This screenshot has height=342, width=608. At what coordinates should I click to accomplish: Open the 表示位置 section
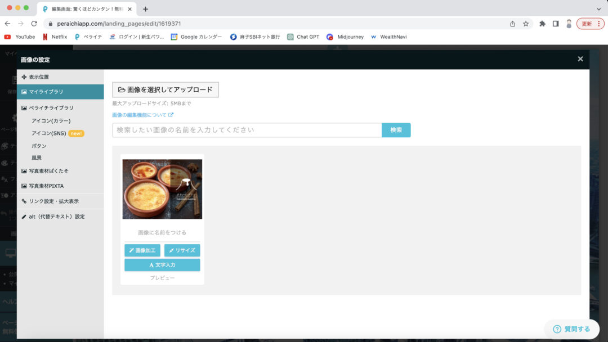tap(60, 77)
